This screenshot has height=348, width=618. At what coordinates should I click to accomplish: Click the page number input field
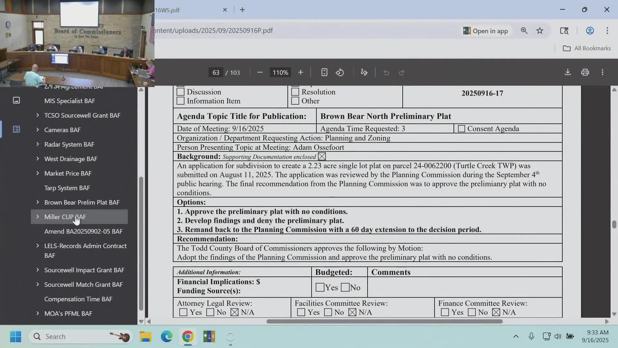click(x=216, y=72)
